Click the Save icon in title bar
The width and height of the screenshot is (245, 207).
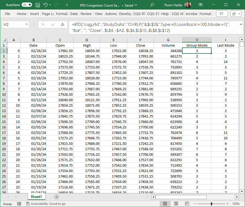38,5
